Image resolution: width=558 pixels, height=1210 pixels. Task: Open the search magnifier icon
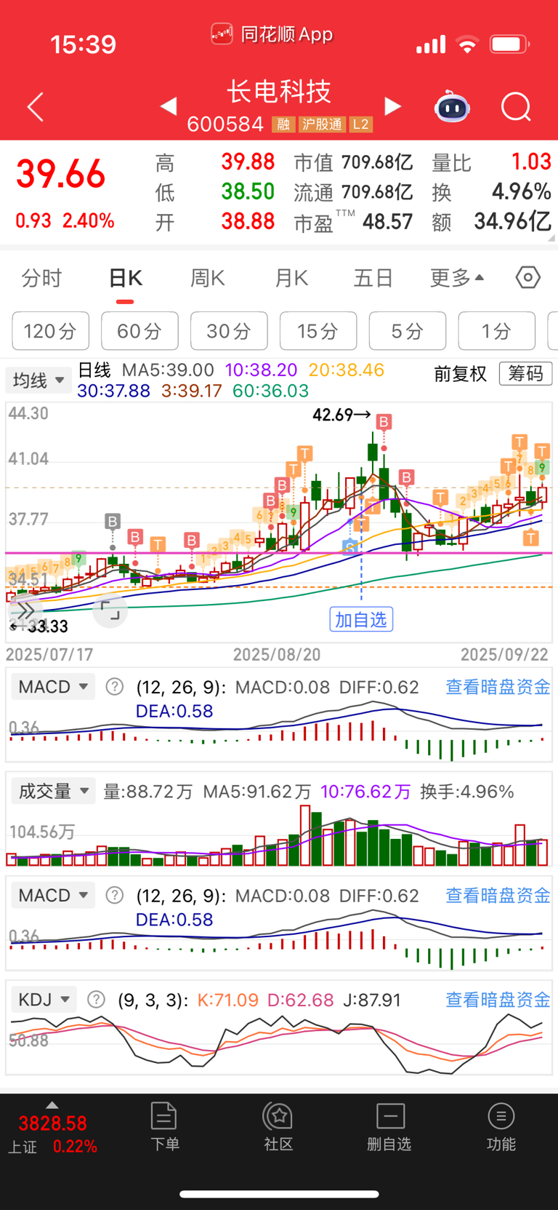[x=516, y=107]
